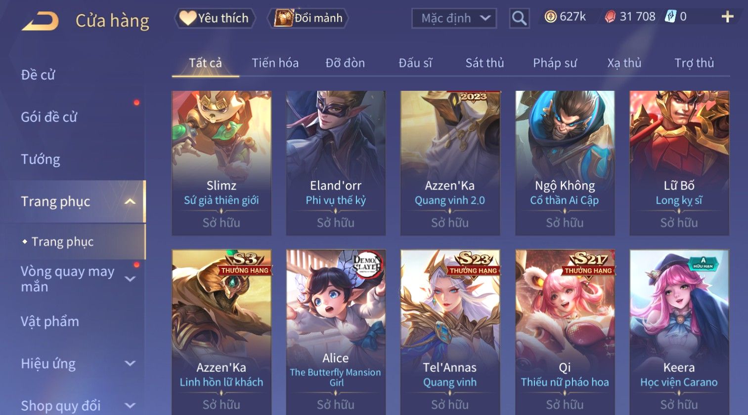Open the search magnifier icon

519,18
